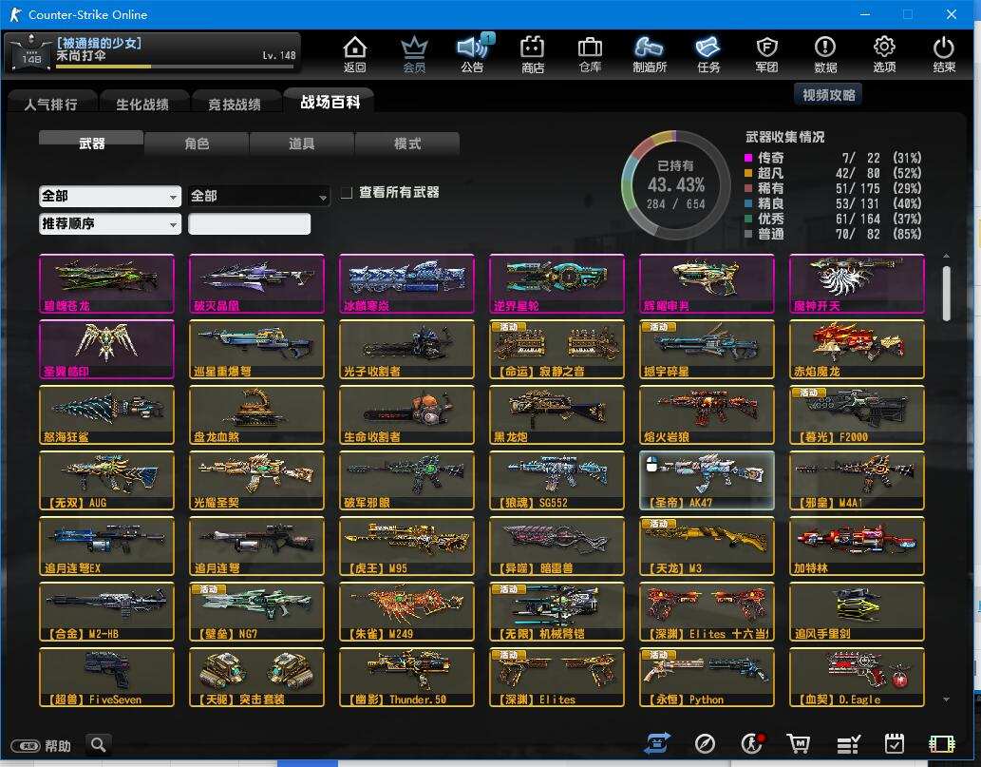Click the blue swap arrows bottom icon
981x767 pixels.
[x=657, y=744]
